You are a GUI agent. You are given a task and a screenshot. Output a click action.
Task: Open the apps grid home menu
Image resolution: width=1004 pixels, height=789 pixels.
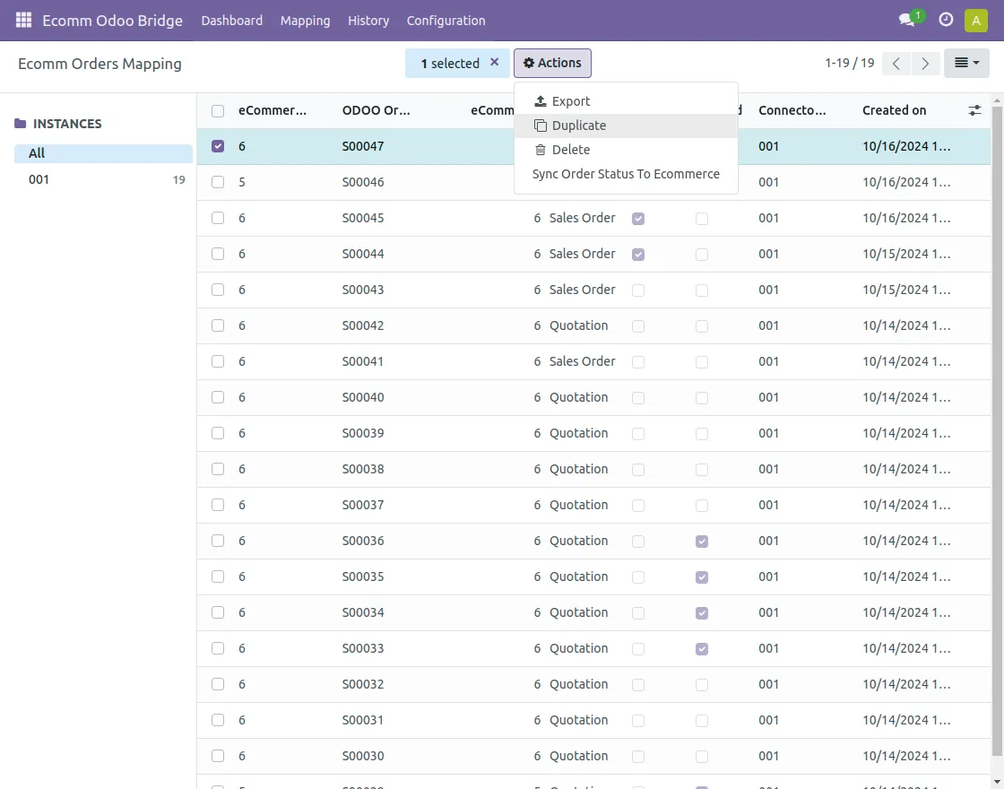(x=23, y=20)
